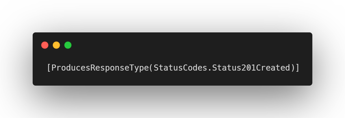345x118 pixels.
Task: Click the closing square bracket
Action: tap(297, 68)
